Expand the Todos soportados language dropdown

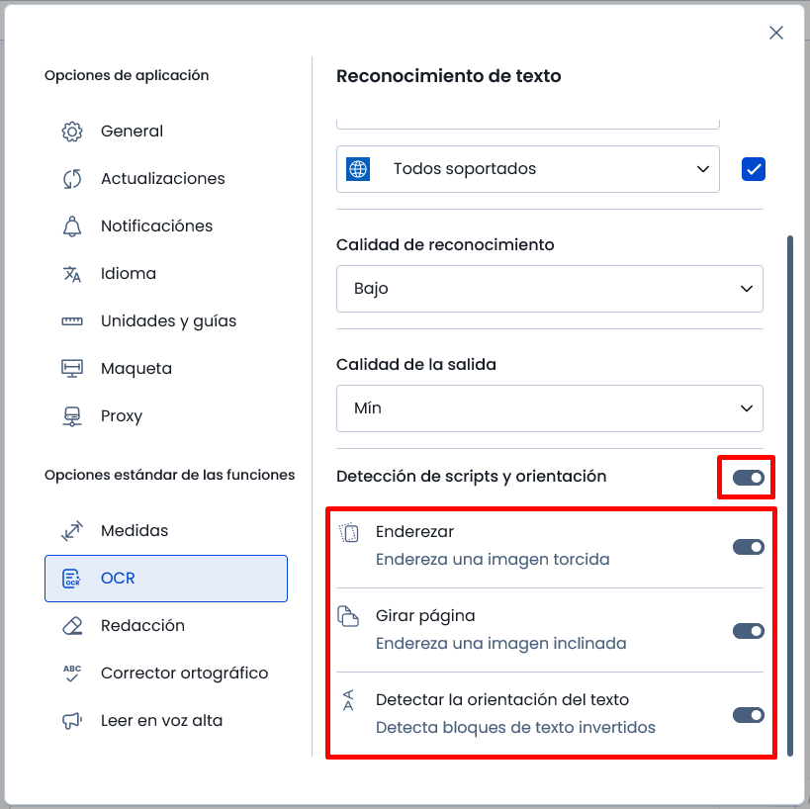(527, 169)
